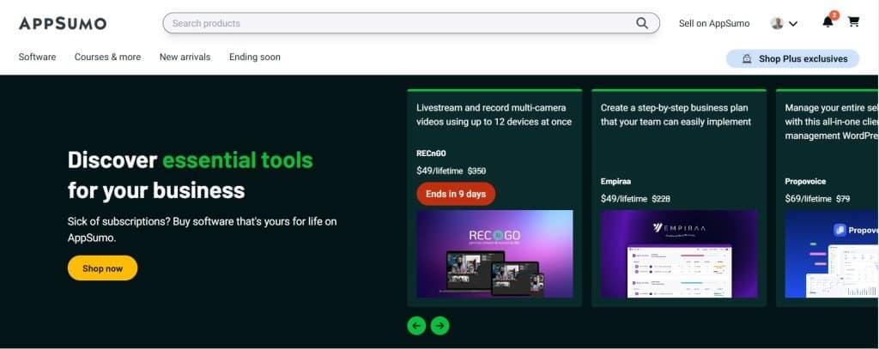Advance to next carousel slide
Screen dimensions: 879x349
pyautogui.click(x=439, y=325)
